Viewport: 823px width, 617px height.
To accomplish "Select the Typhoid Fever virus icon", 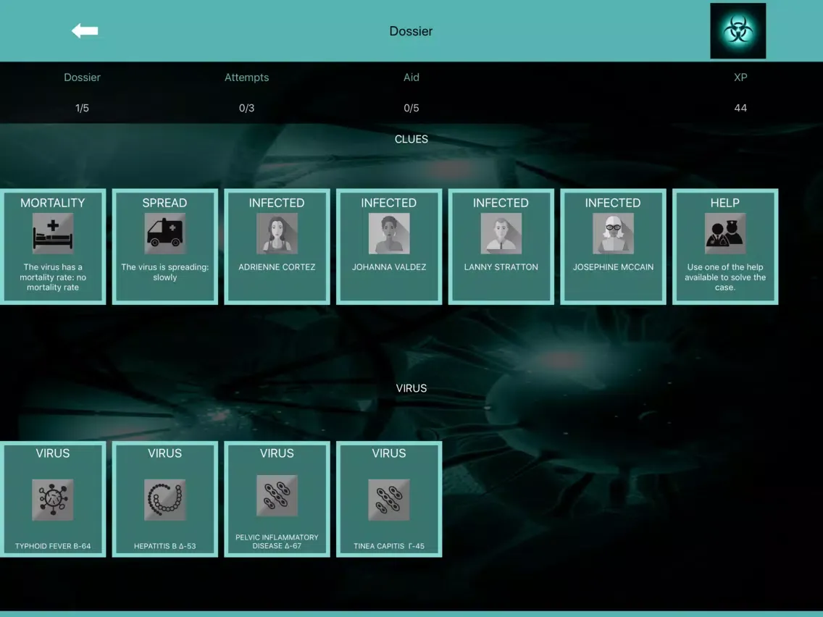I will click(x=52, y=500).
